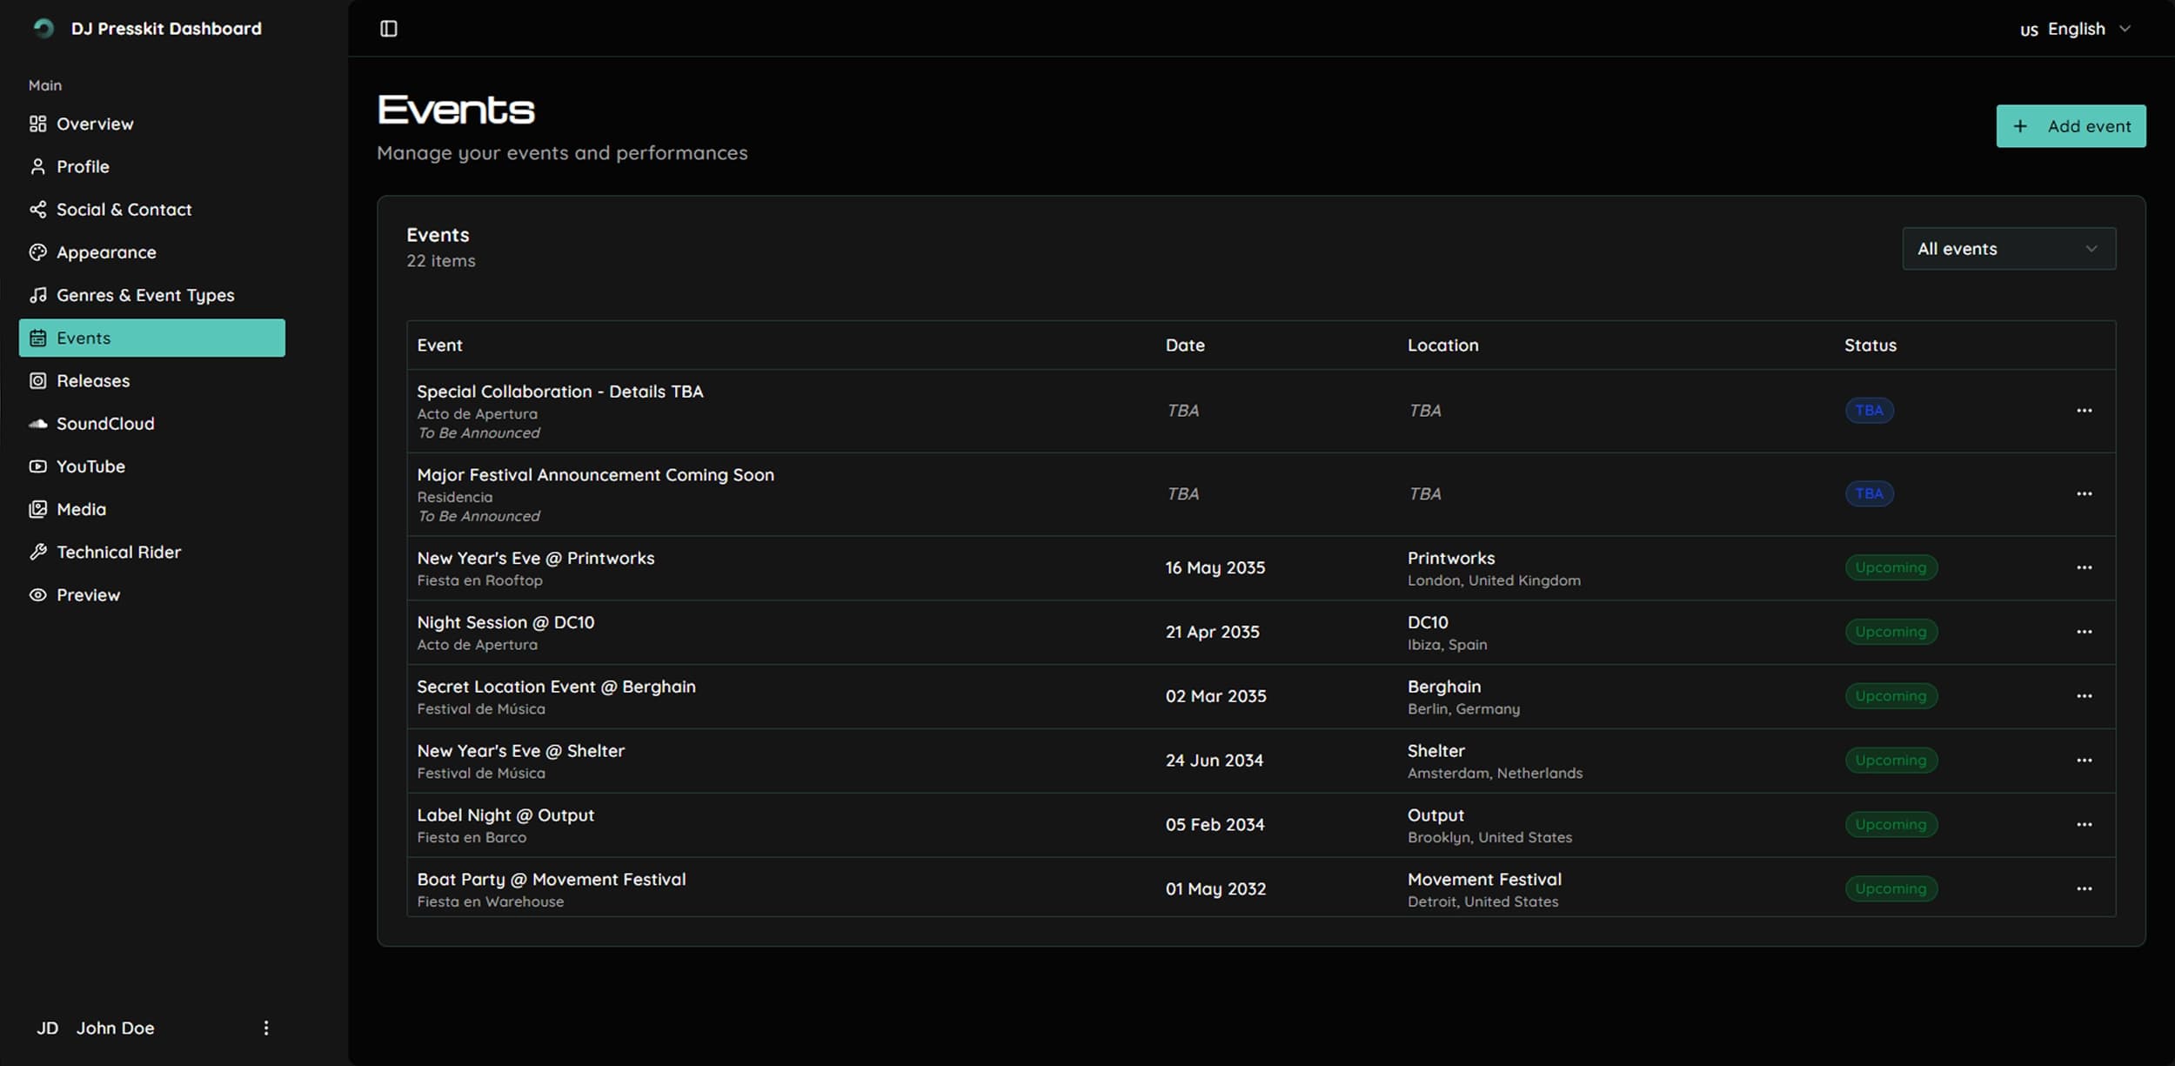Screen dimensions: 2175x1066
Task: Open the All events filter dropdown
Action: pos(2008,248)
